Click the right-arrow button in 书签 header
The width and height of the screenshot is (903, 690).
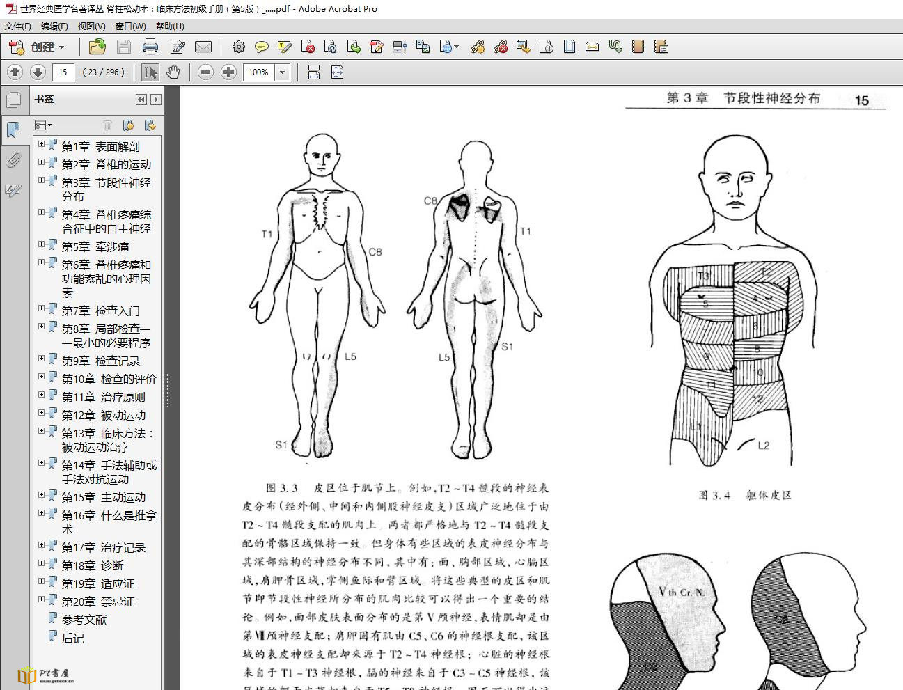(156, 100)
